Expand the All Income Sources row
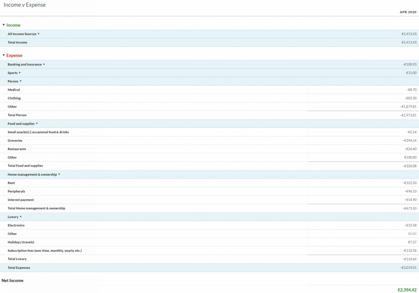The height and width of the screenshot is (293, 419). coord(39,34)
